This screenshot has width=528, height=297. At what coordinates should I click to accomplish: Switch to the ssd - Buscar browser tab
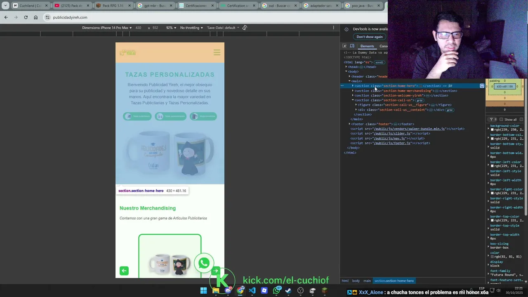click(x=280, y=6)
